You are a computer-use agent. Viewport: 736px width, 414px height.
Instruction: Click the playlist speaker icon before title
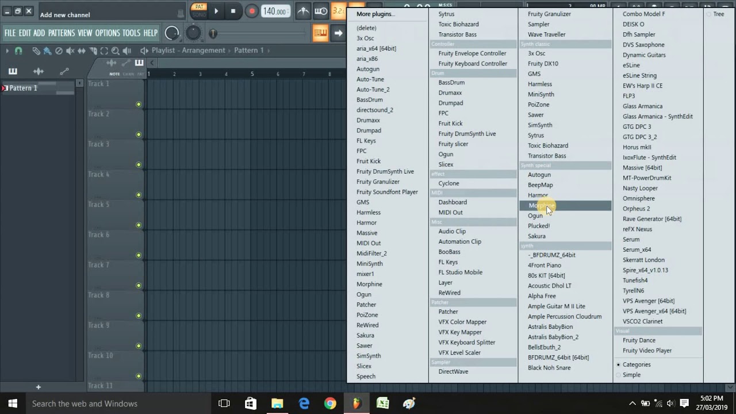tap(144, 51)
